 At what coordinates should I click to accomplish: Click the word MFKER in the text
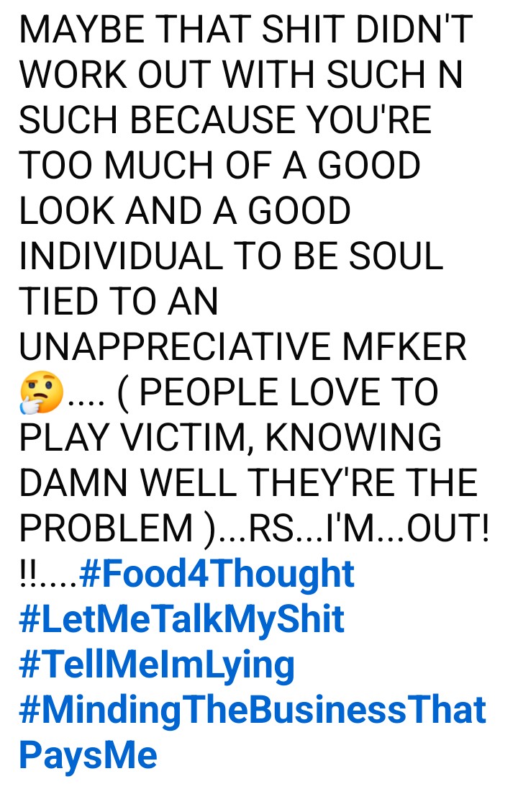pos(404,347)
